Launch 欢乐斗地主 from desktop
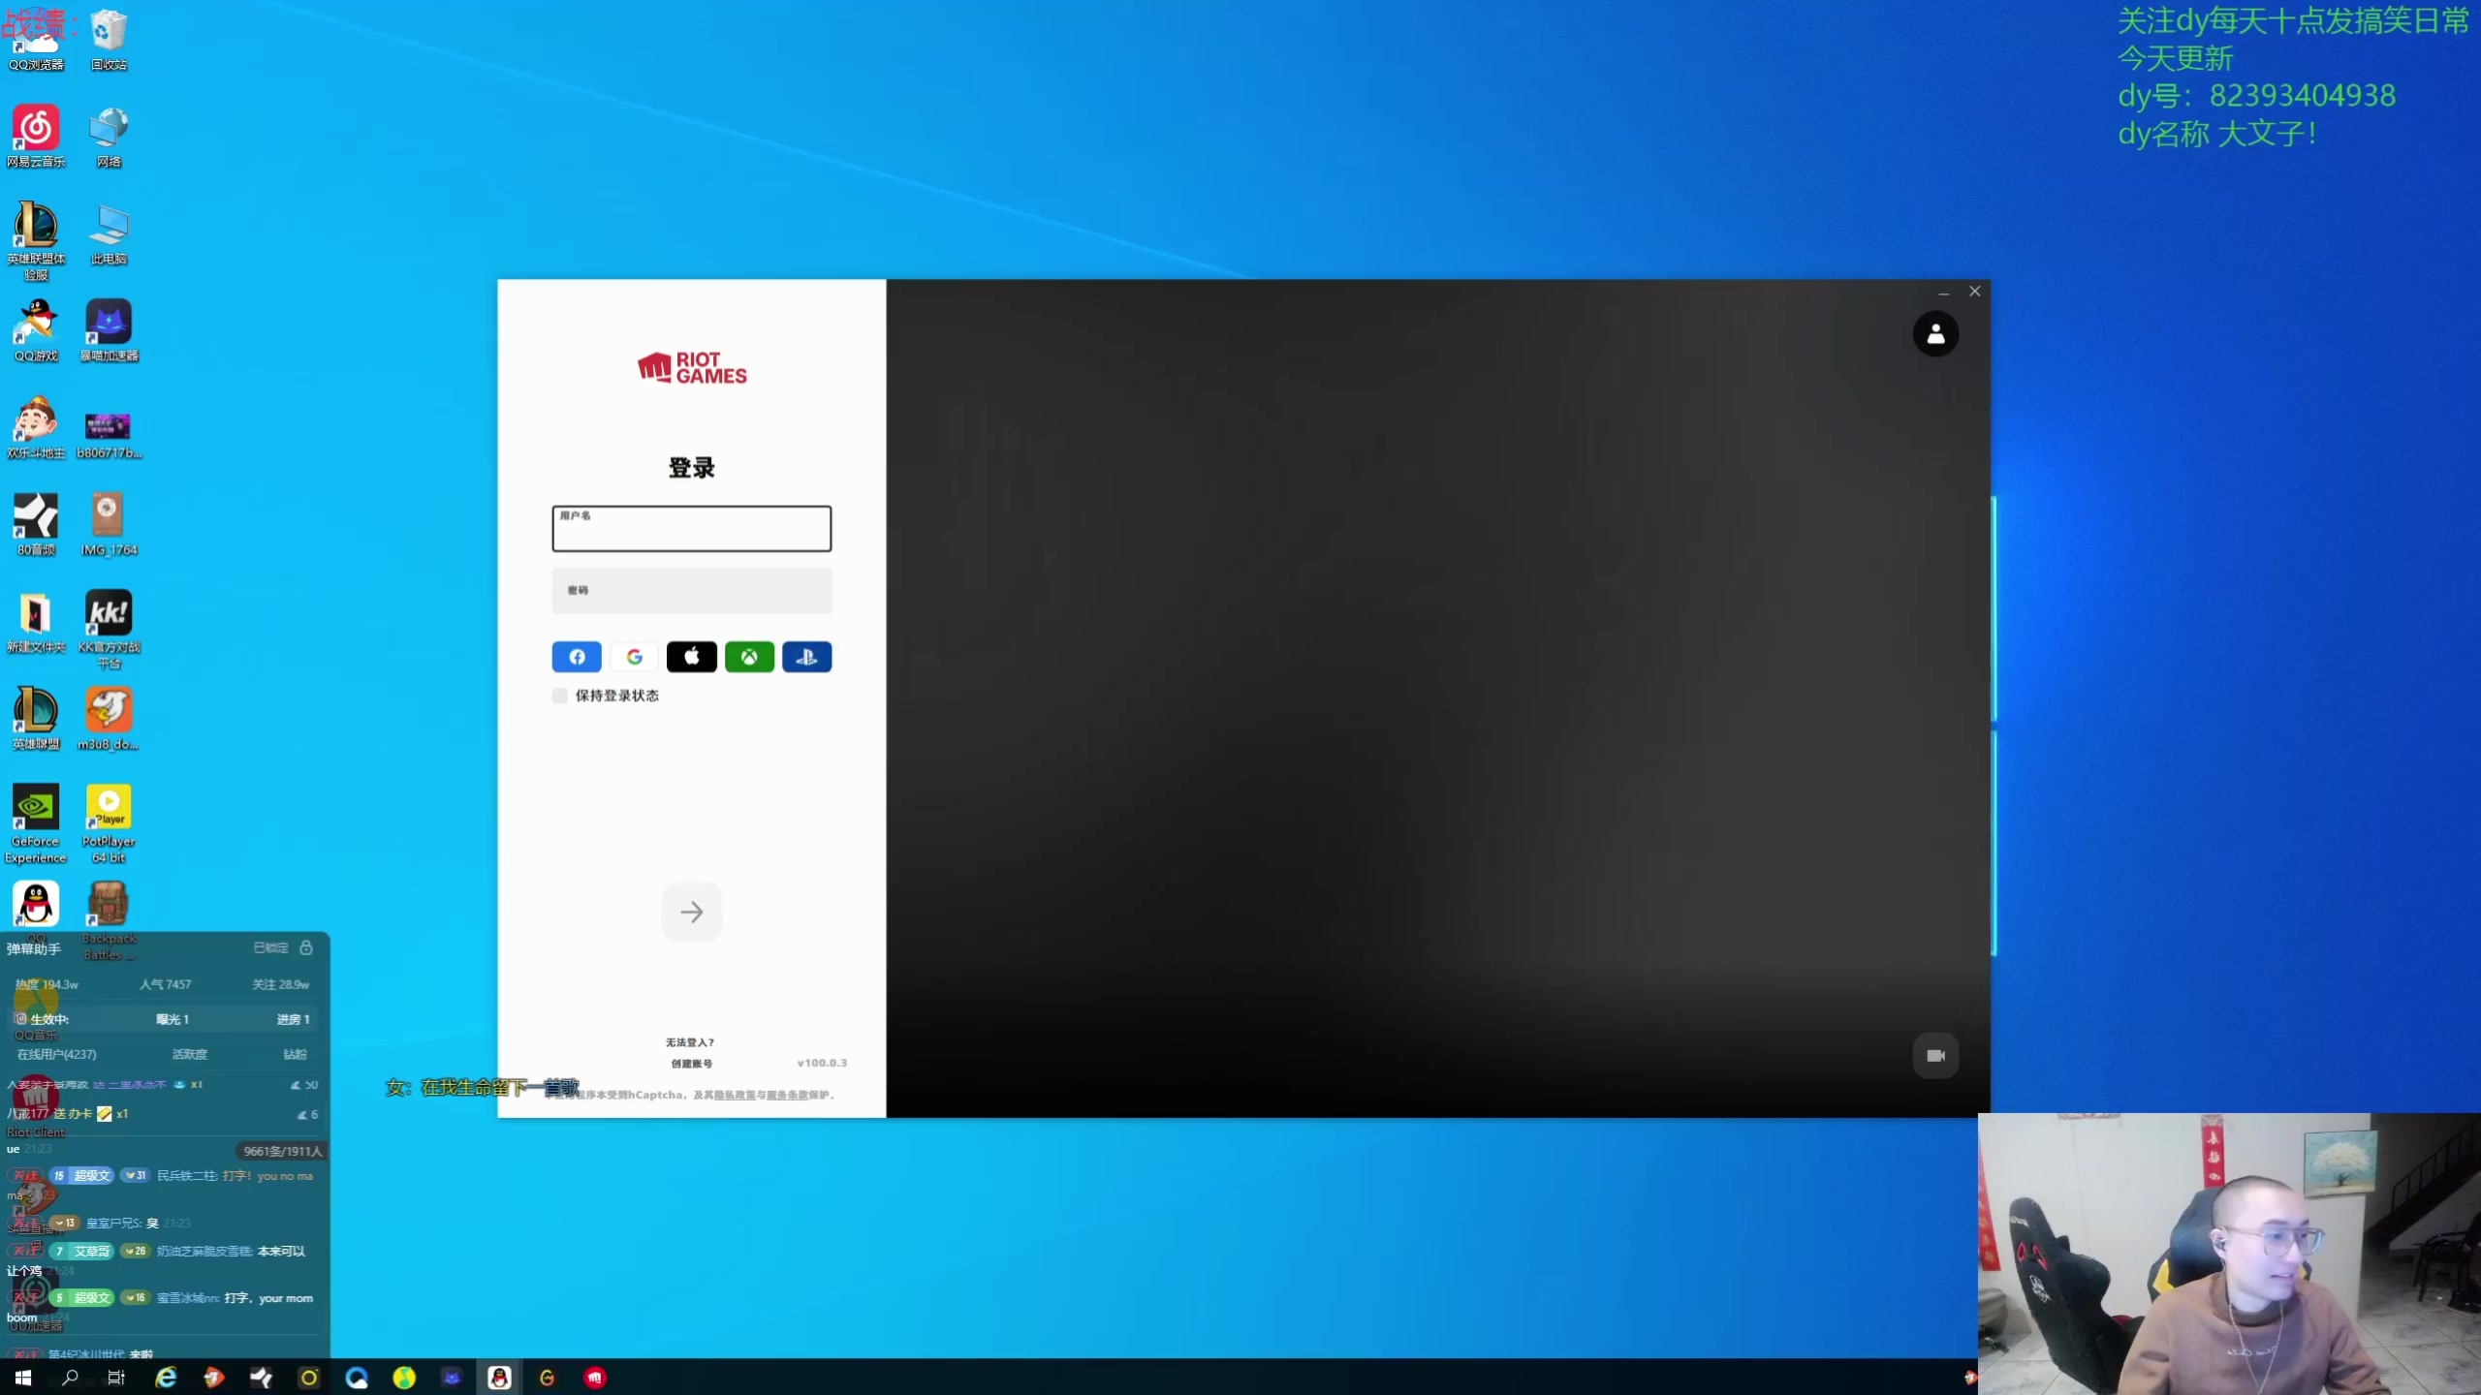The width and height of the screenshot is (2481, 1395). coord(36,426)
